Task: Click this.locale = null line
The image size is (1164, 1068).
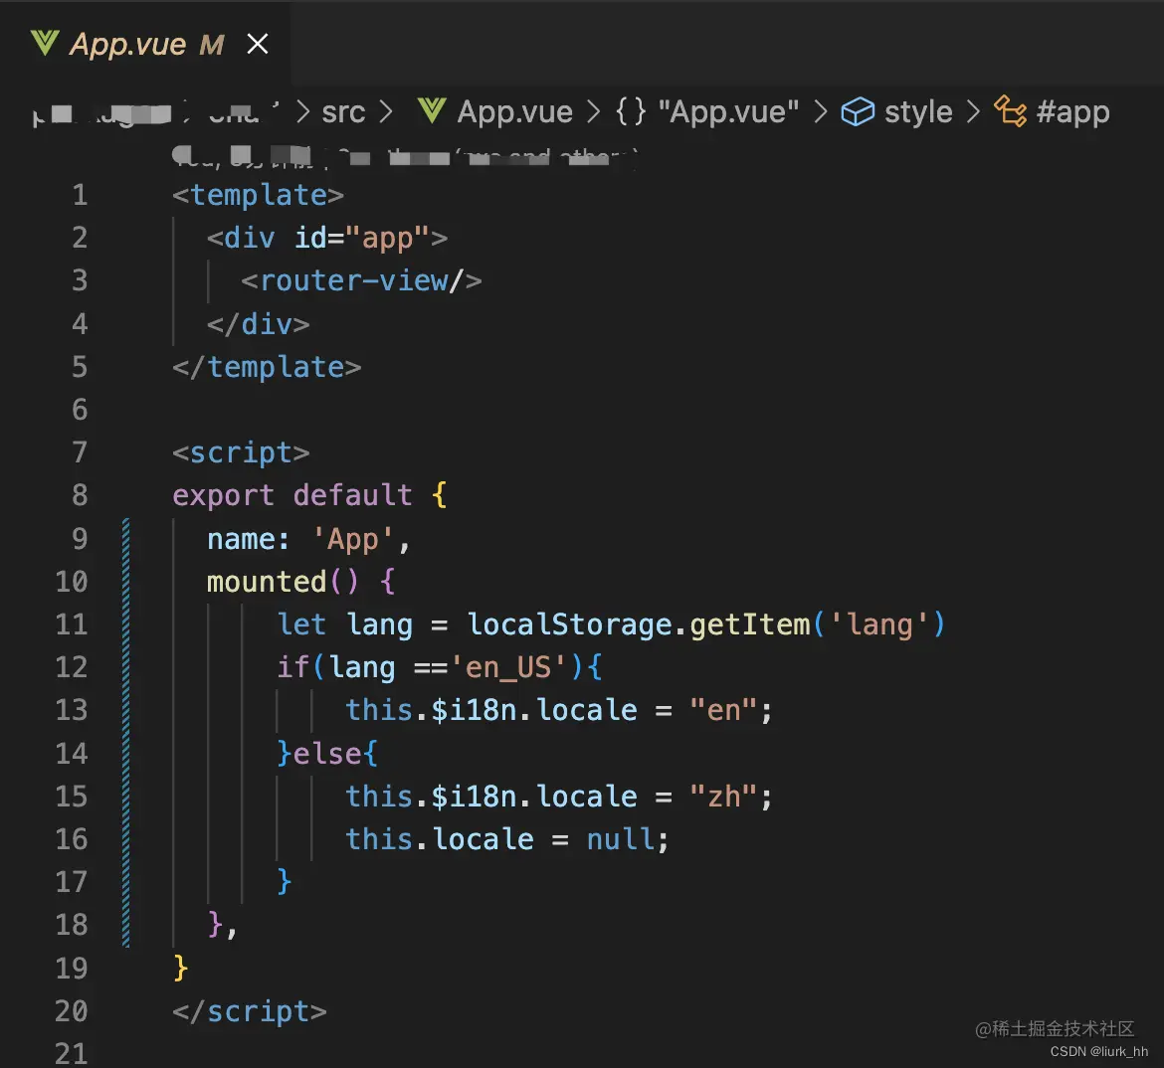Action: pos(507,839)
